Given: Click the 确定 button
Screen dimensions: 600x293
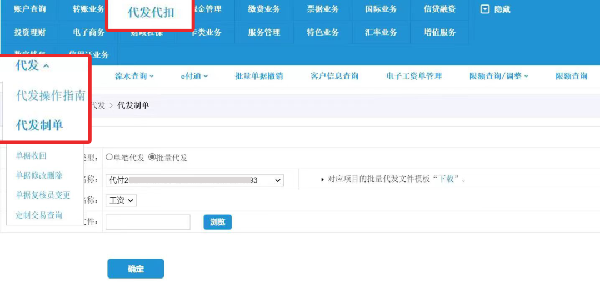Looking at the screenshot, I should point(136,269).
